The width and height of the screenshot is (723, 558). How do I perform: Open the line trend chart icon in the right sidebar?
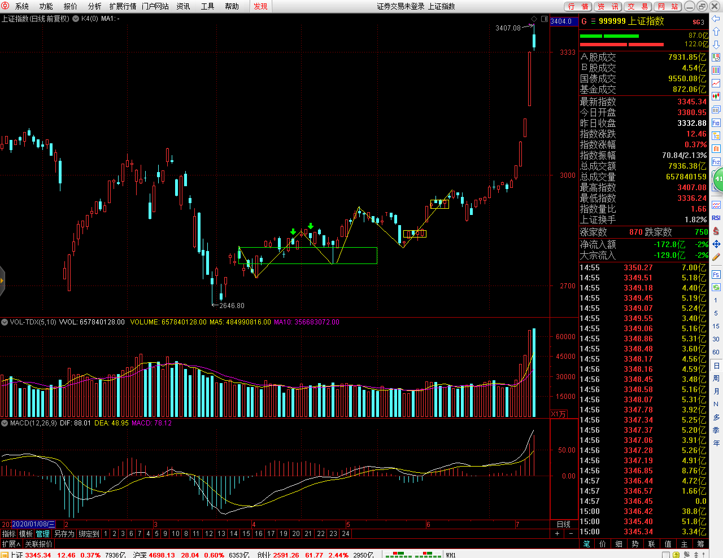[x=716, y=84]
